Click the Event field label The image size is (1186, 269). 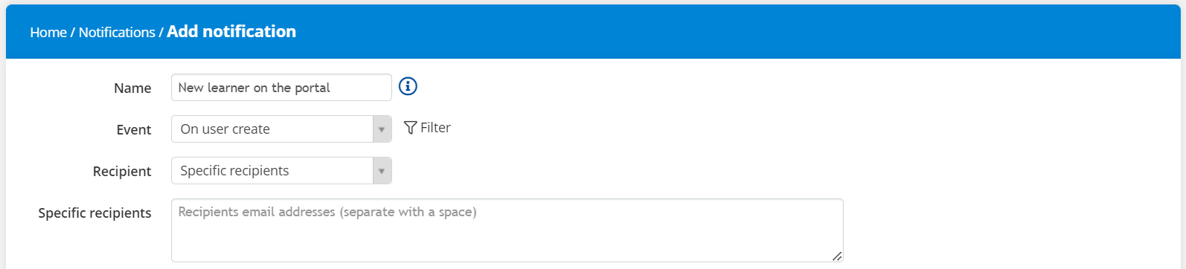coord(134,130)
